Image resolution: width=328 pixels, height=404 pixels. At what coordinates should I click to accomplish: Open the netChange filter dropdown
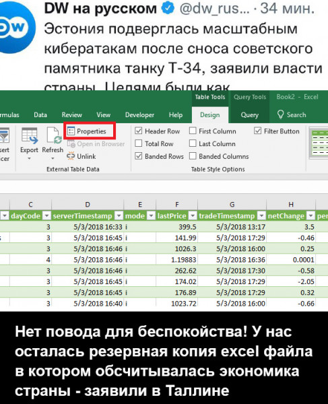pyautogui.click(x=311, y=215)
